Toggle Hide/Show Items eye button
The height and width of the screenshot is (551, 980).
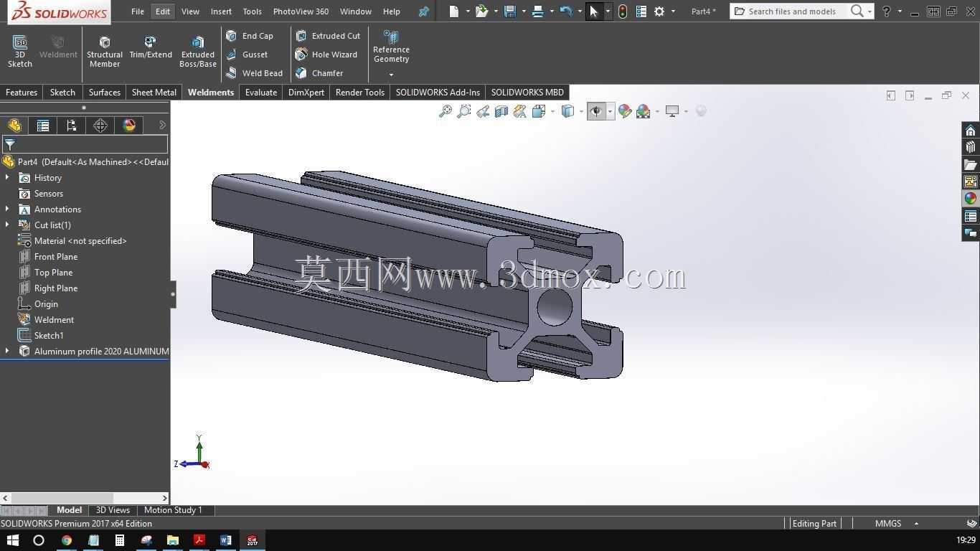(x=596, y=111)
